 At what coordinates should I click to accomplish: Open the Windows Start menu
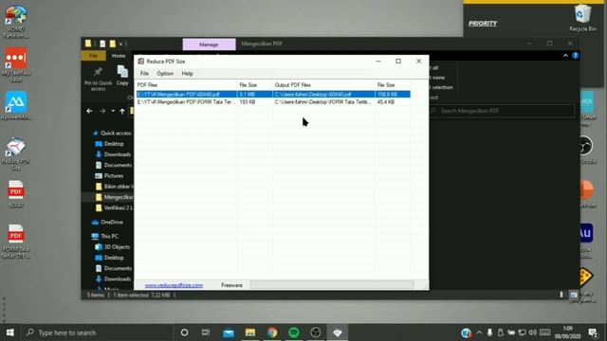point(10,332)
